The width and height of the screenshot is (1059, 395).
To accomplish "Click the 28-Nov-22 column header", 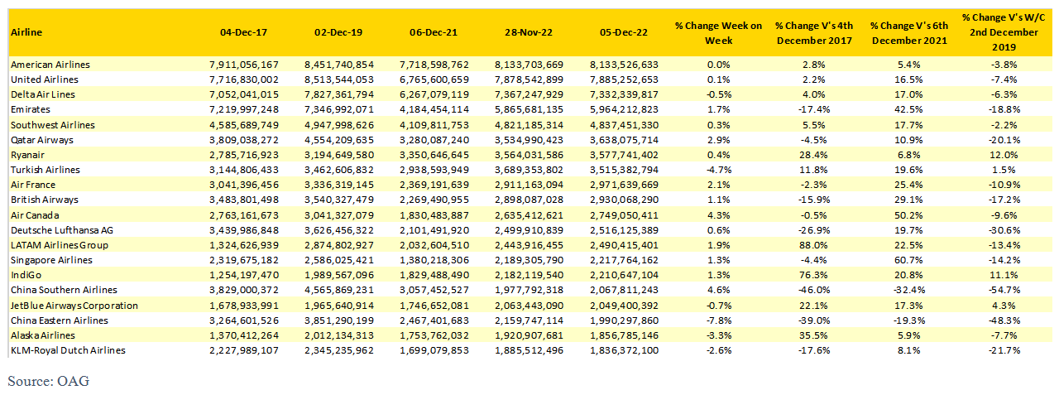I will (529, 31).
